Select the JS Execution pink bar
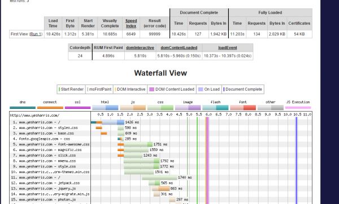The height and width of the screenshot is (204, 339). 298,108
